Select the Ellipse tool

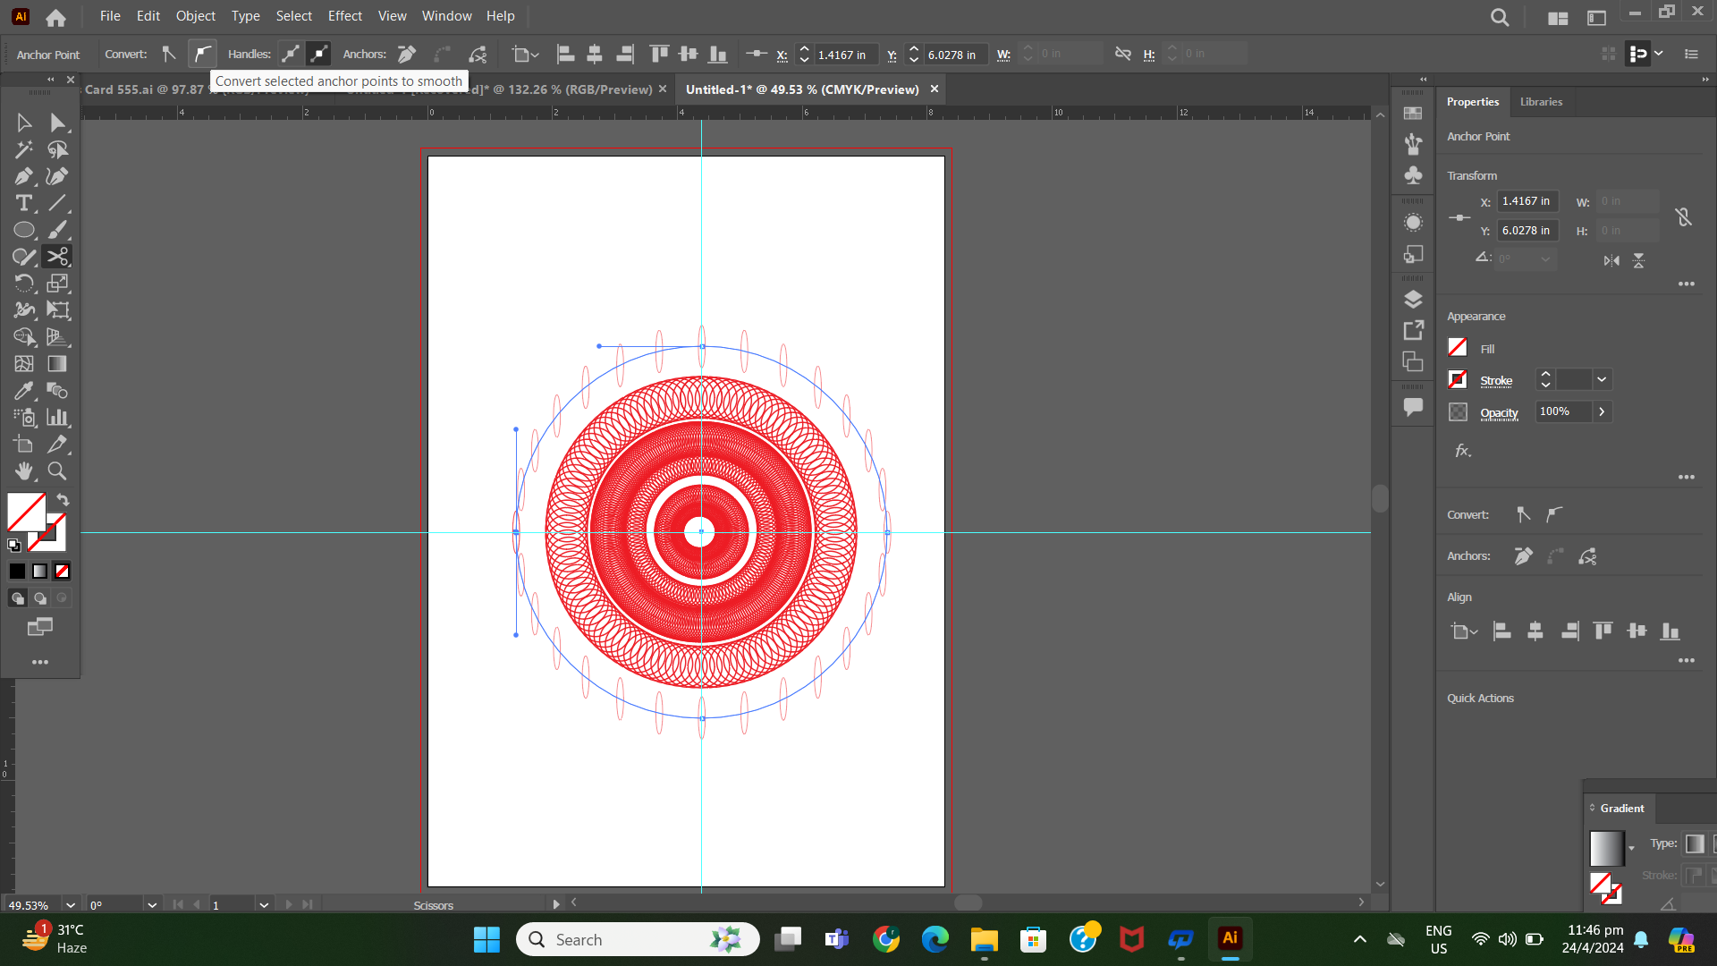tap(24, 230)
